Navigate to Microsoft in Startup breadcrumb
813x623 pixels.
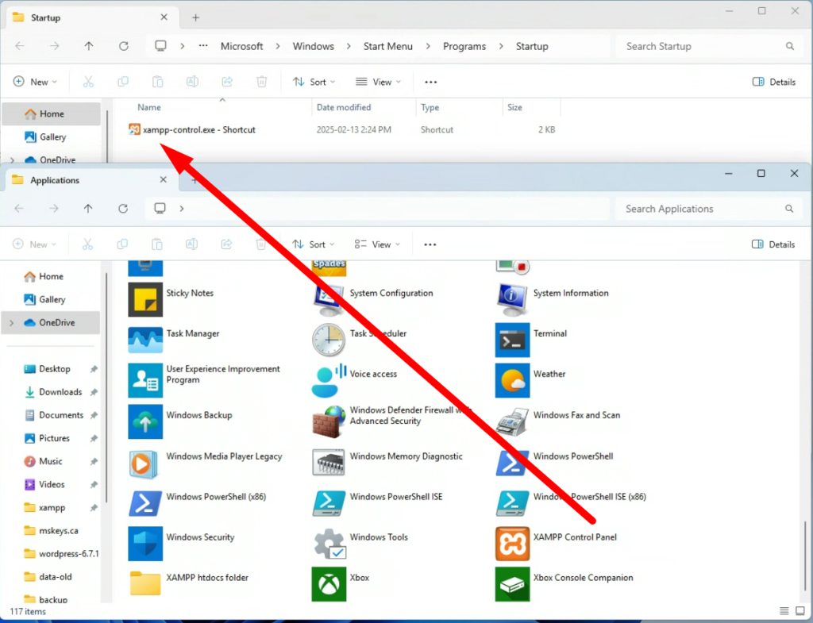tap(241, 46)
